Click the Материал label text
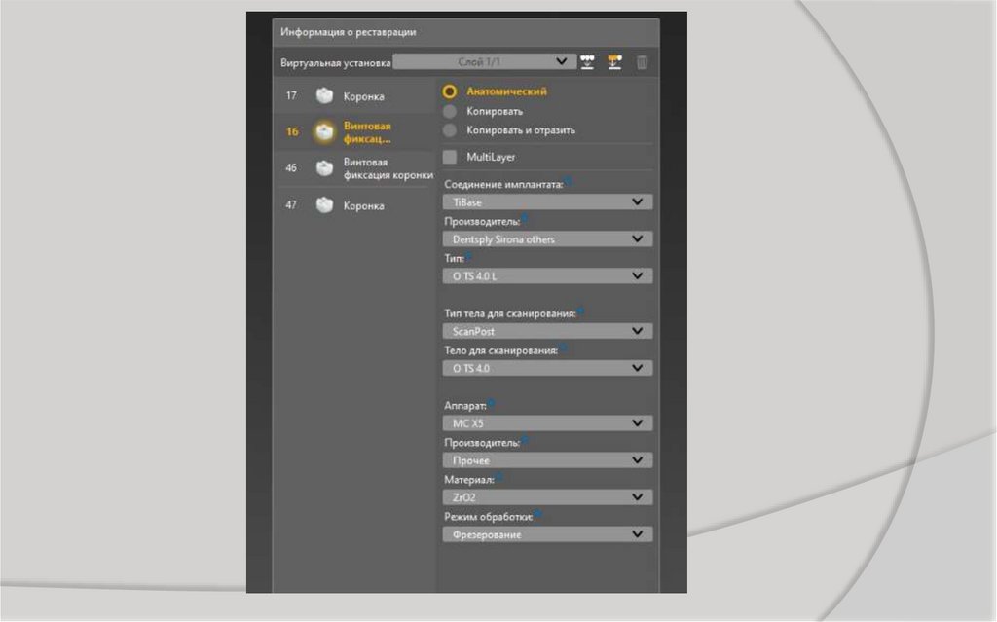Viewport: 997px width, 622px height. tap(468, 480)
